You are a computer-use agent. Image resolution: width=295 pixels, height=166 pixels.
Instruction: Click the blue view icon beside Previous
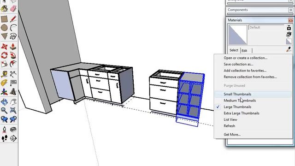pyautogui.click(x=13, y=119)
